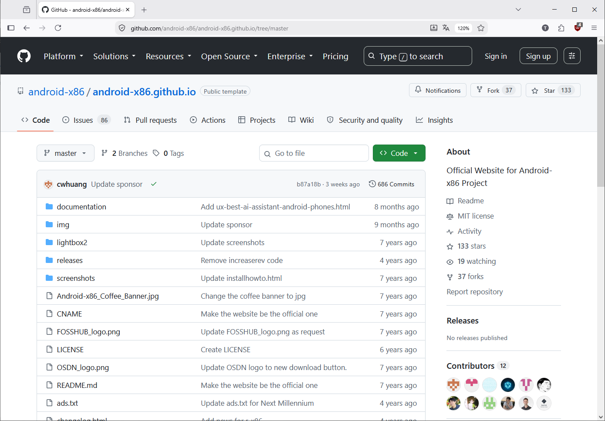Click the cwhuang avatar in commit row

click(x=48, y=184)
